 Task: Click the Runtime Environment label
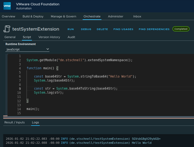pyautogui.click(x=21, y=44)
